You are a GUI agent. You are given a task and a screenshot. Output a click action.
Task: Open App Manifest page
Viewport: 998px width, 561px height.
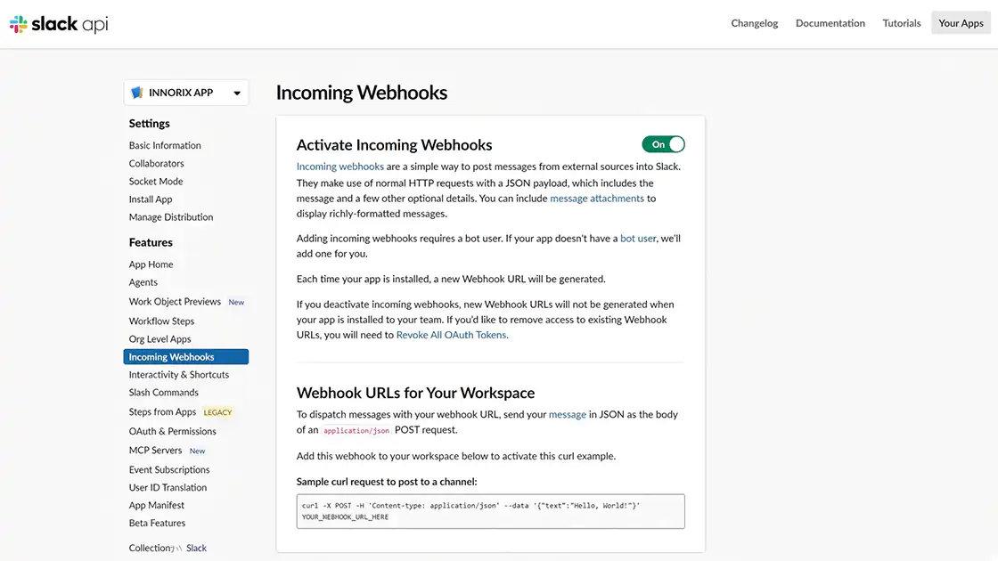(157, 505)
